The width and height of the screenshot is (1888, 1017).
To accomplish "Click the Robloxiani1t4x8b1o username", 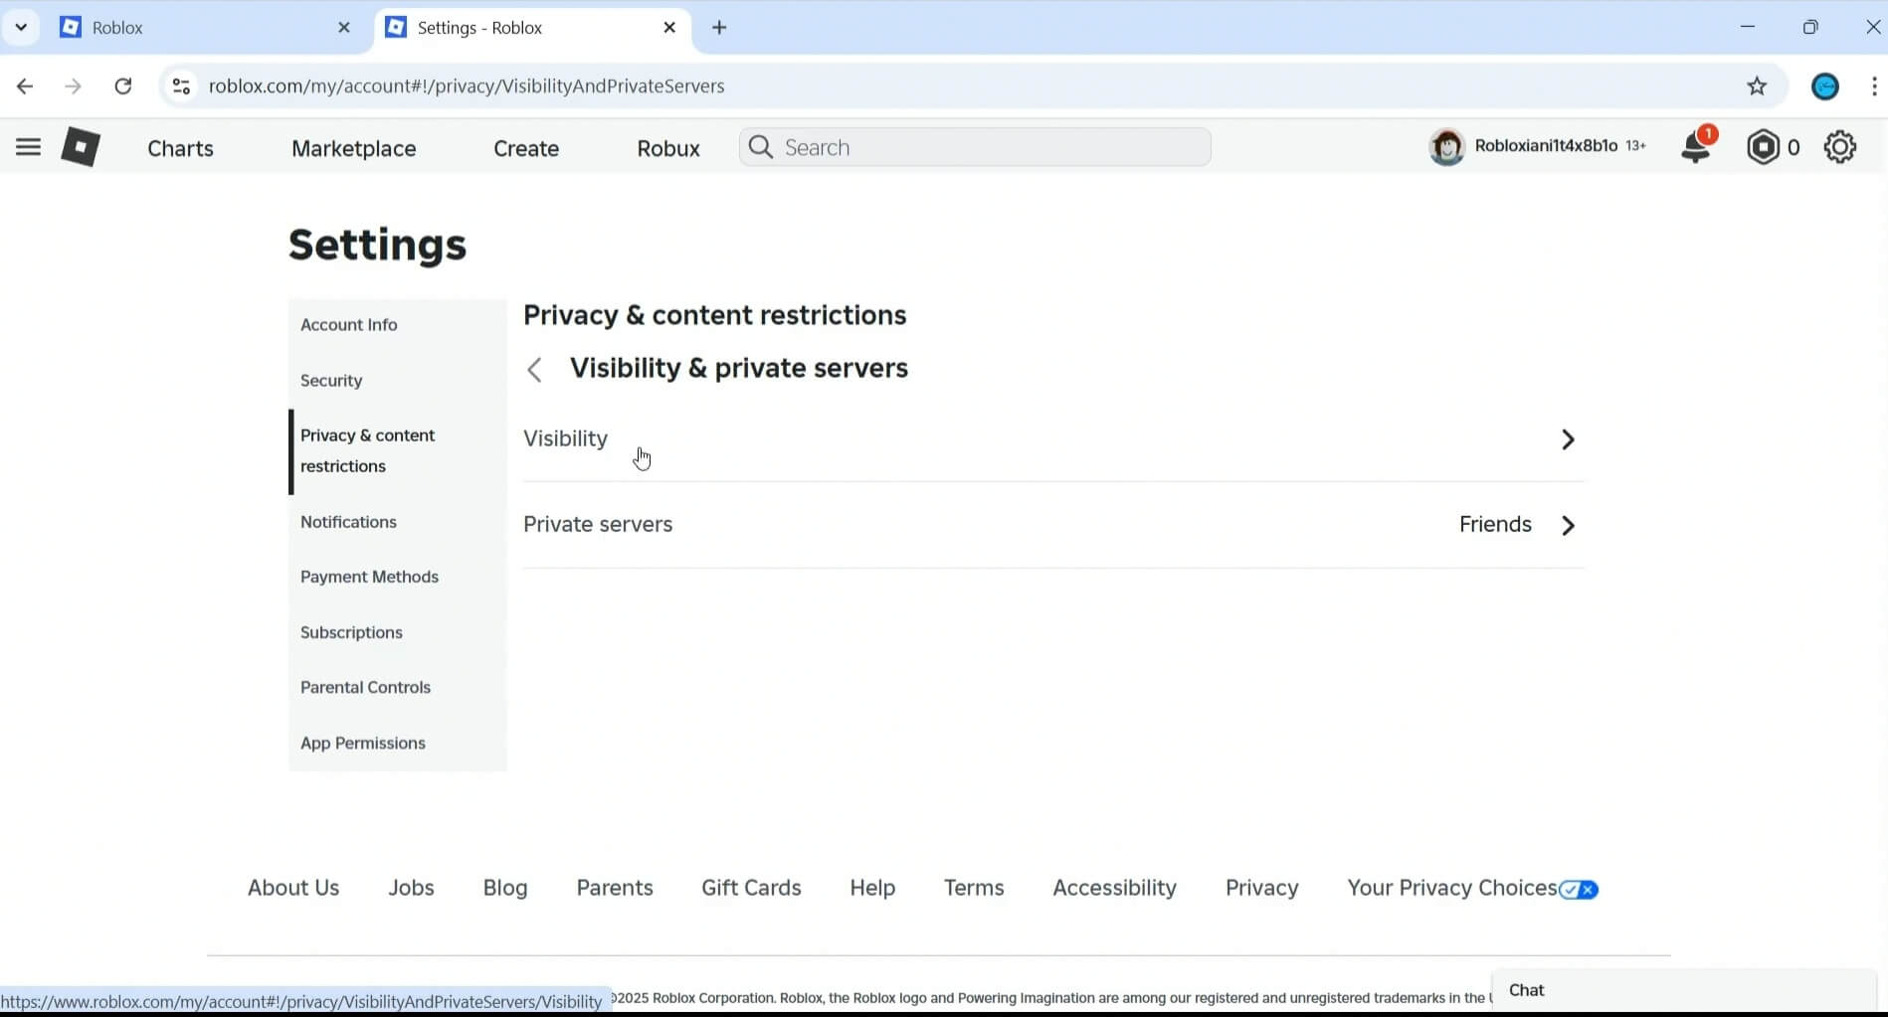I will pyautogui.click(x=1546, y=146).
